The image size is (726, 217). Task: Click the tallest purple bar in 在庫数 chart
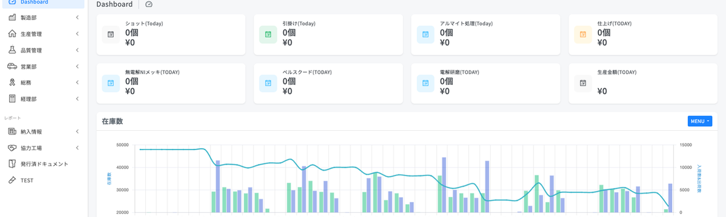point(444,185)
